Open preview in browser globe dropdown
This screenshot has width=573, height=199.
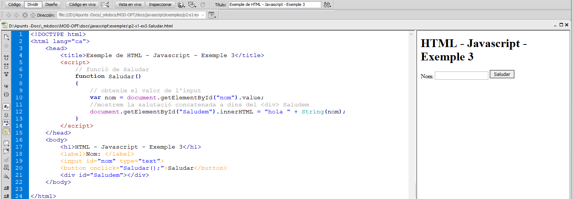coord(181,5)
